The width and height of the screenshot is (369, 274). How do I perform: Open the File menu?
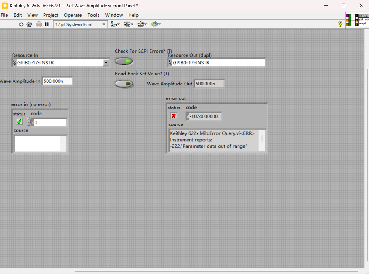[x=4, y=15]
